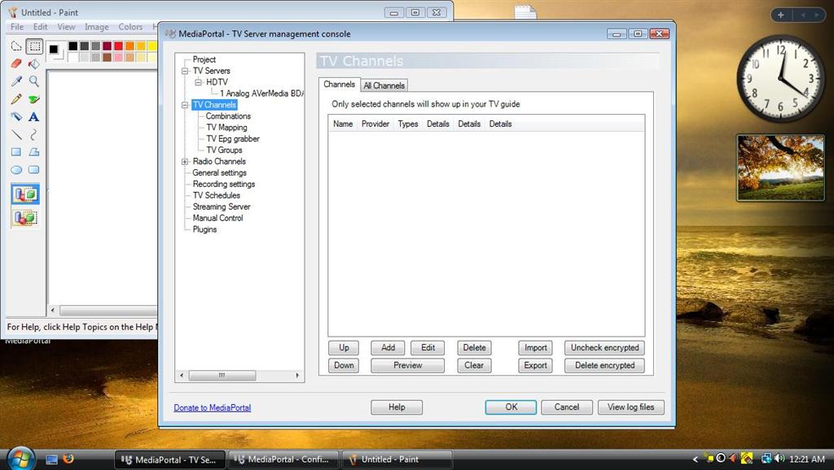Switch to the All Channels tab
Image resolution: width=834 pixels, height=470 pixels.
coord(384,85)
